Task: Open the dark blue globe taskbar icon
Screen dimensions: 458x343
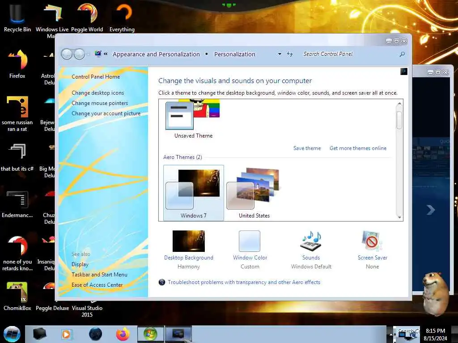Action: pyautogui.click(x=95, y=334)
